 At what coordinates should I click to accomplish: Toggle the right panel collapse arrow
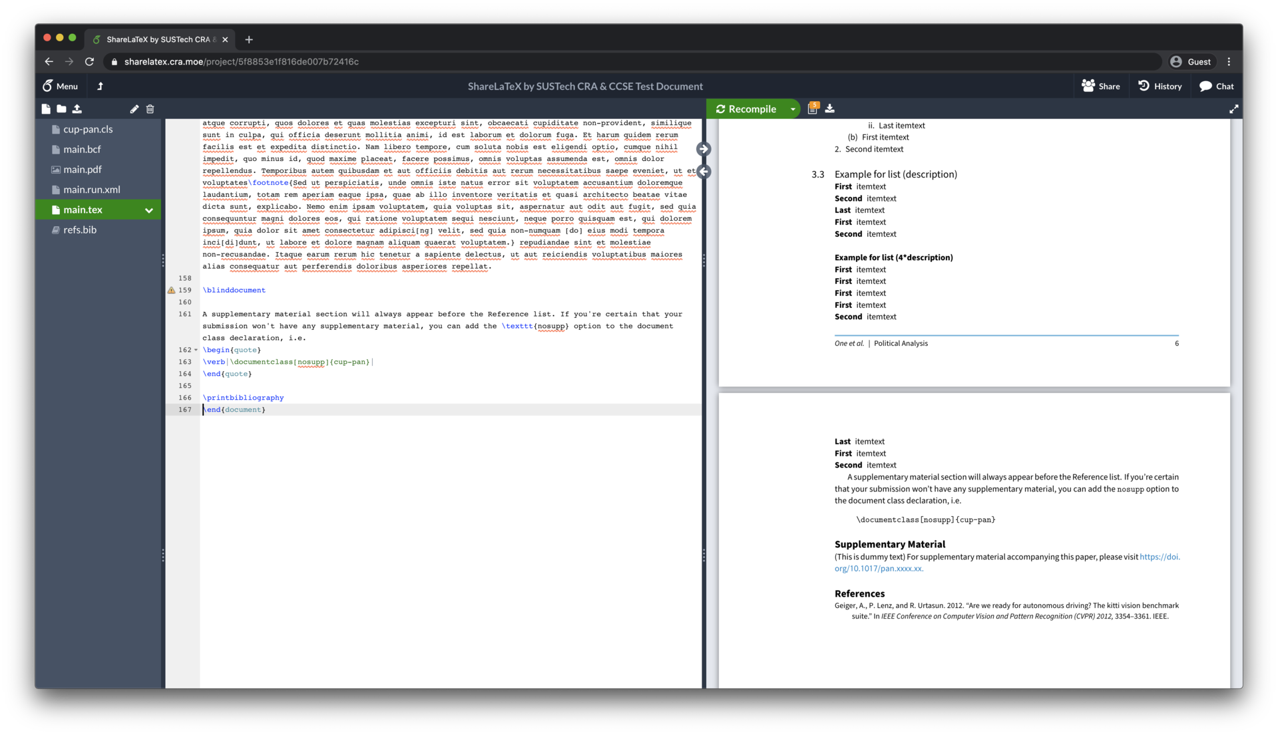(x=704, y=148)
